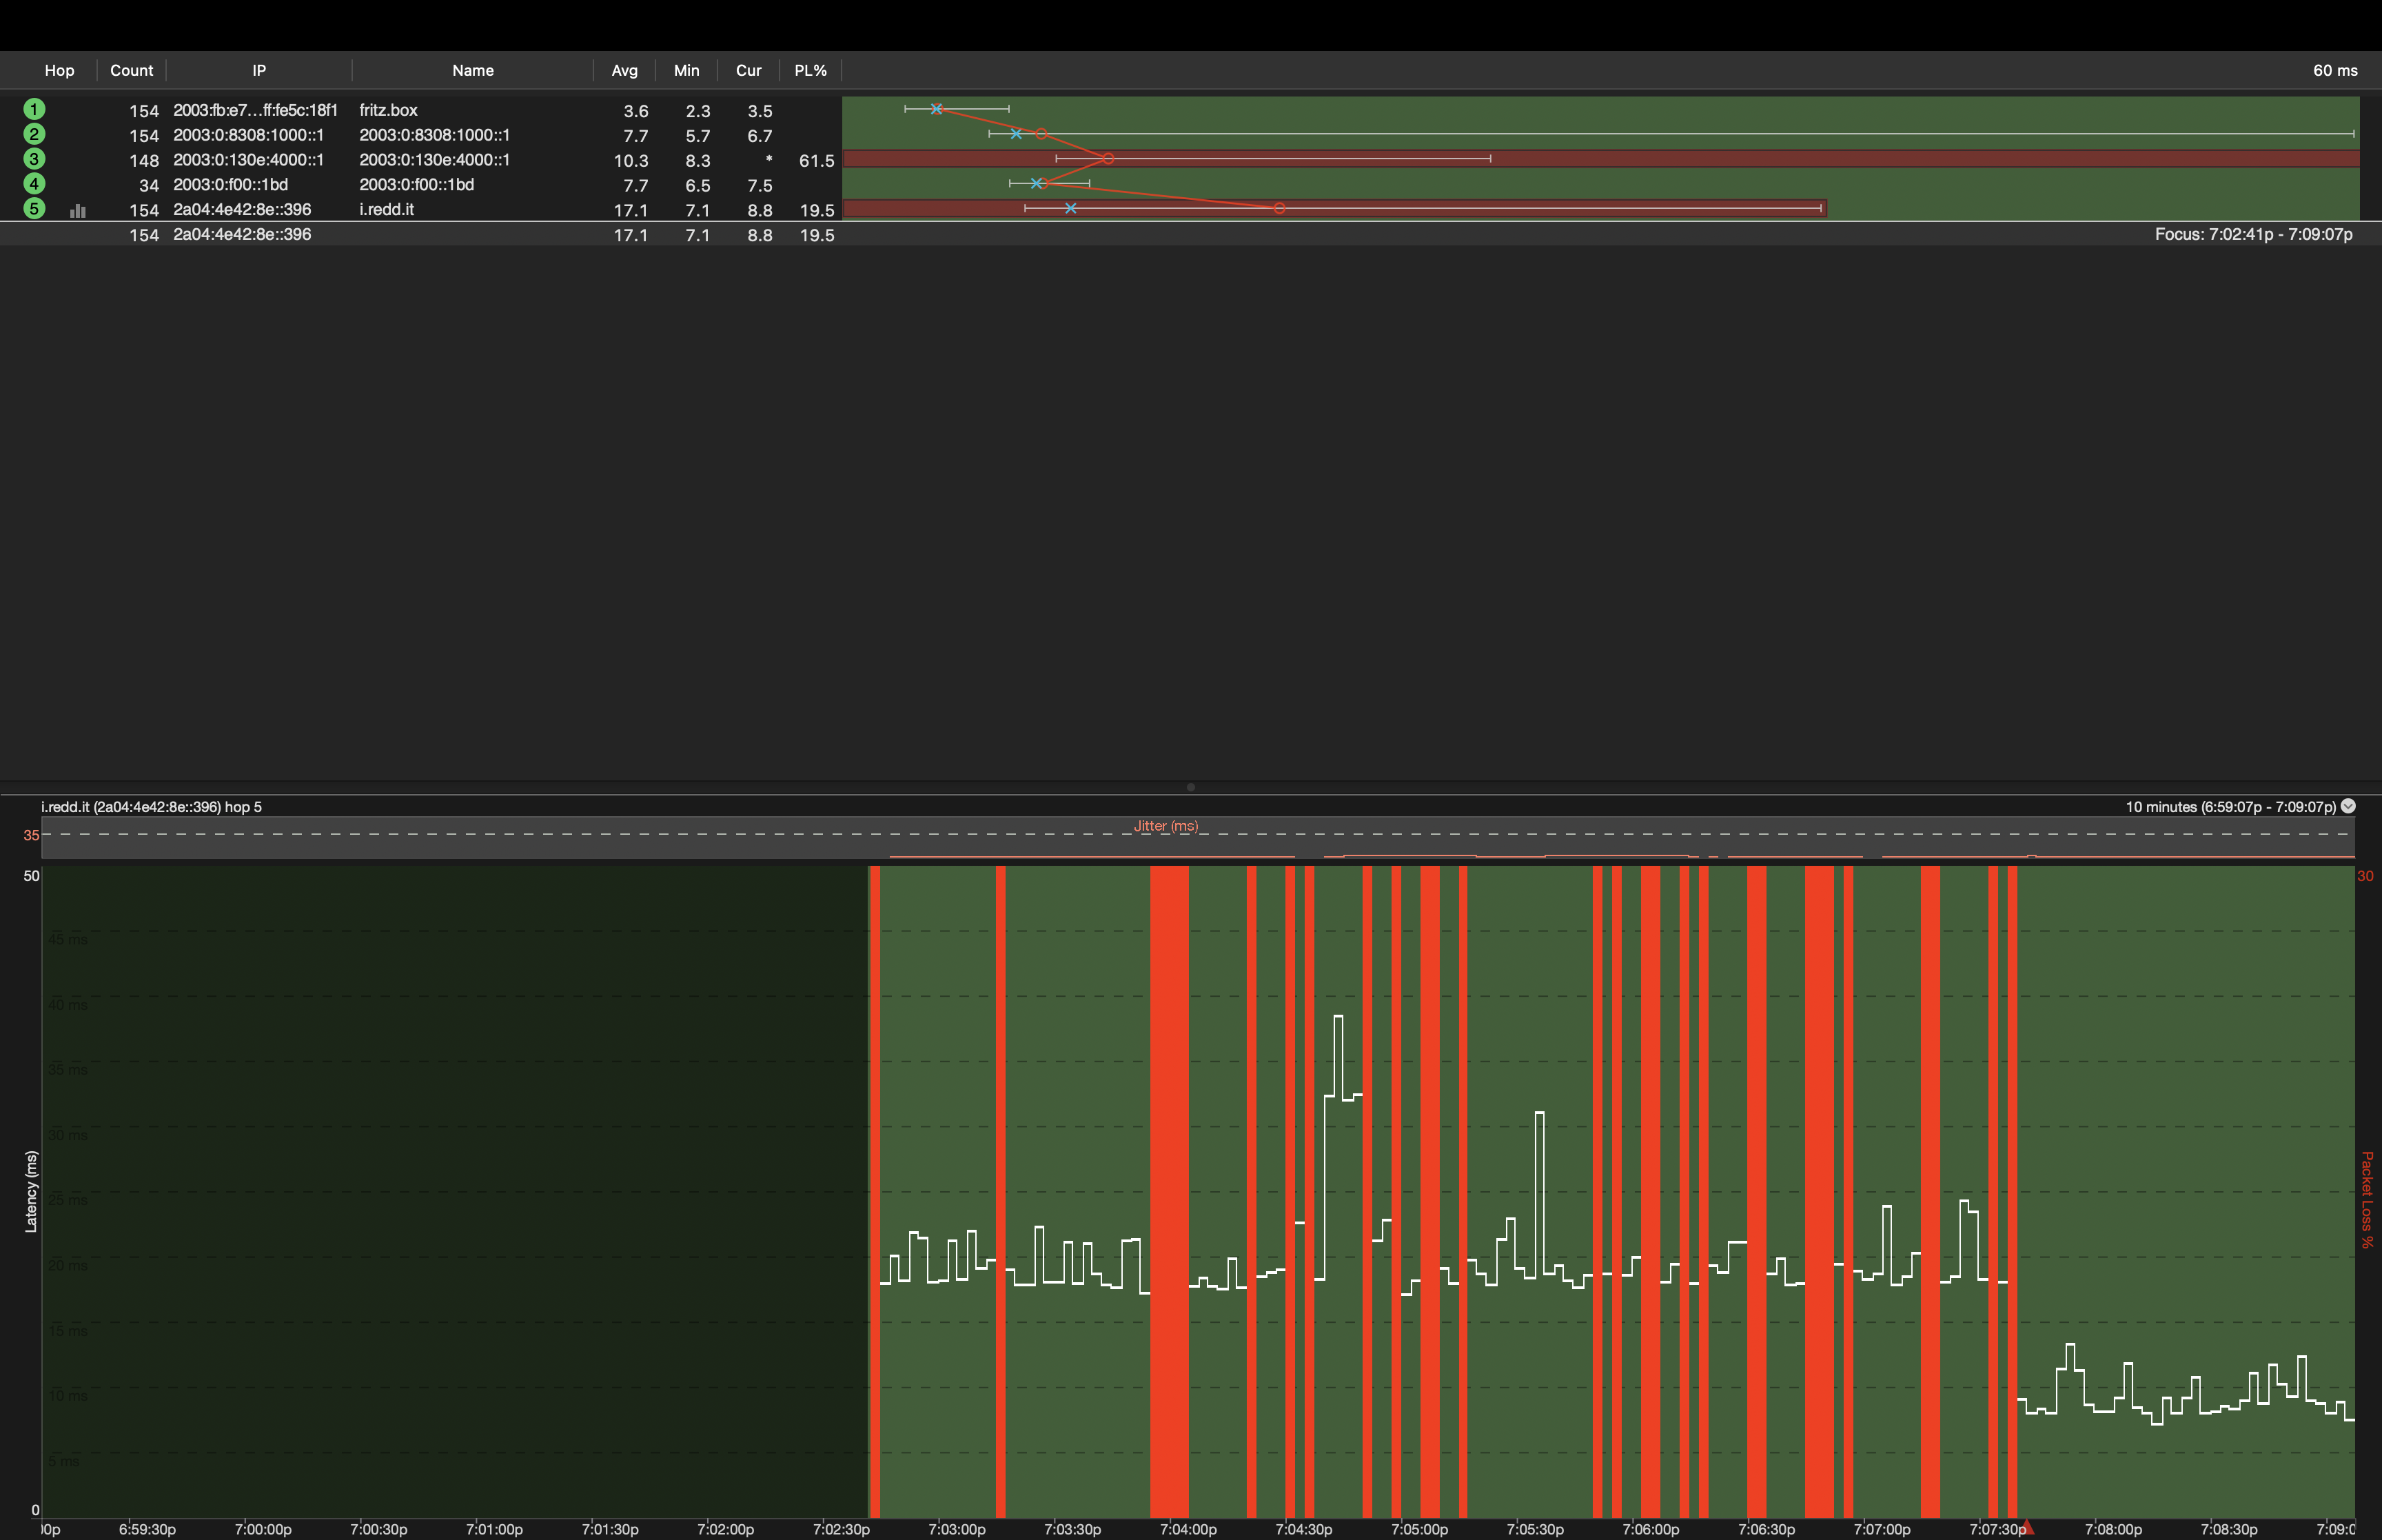Click the green hop 3 icon
The width and height of the screenshot is (2382, 1540).
click(x=34, y=159)
